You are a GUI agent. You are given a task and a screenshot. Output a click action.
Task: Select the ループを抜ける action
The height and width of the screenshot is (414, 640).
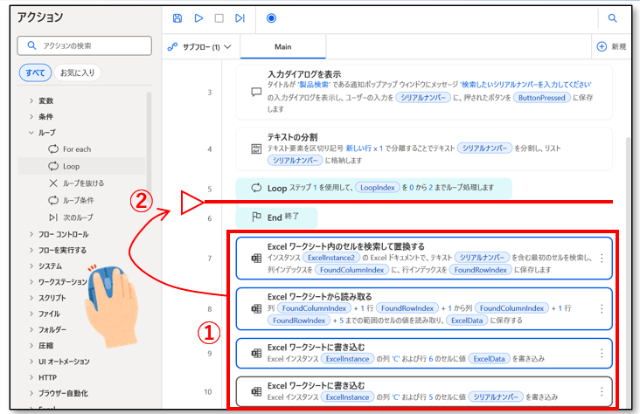pyautogui.click(x=82, y=183)
